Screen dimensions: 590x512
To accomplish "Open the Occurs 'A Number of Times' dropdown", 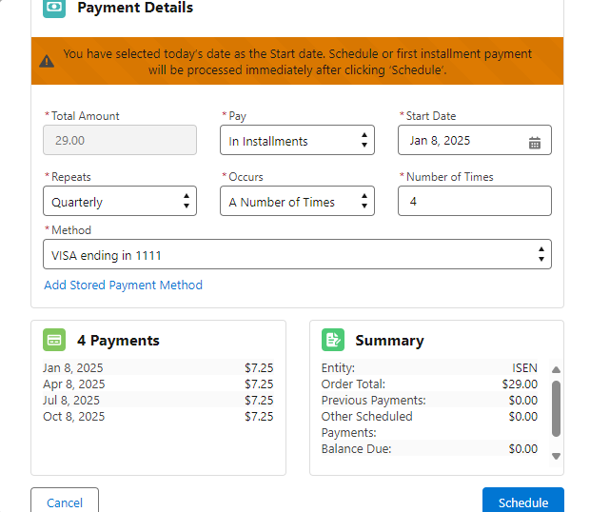I will 297,202.
